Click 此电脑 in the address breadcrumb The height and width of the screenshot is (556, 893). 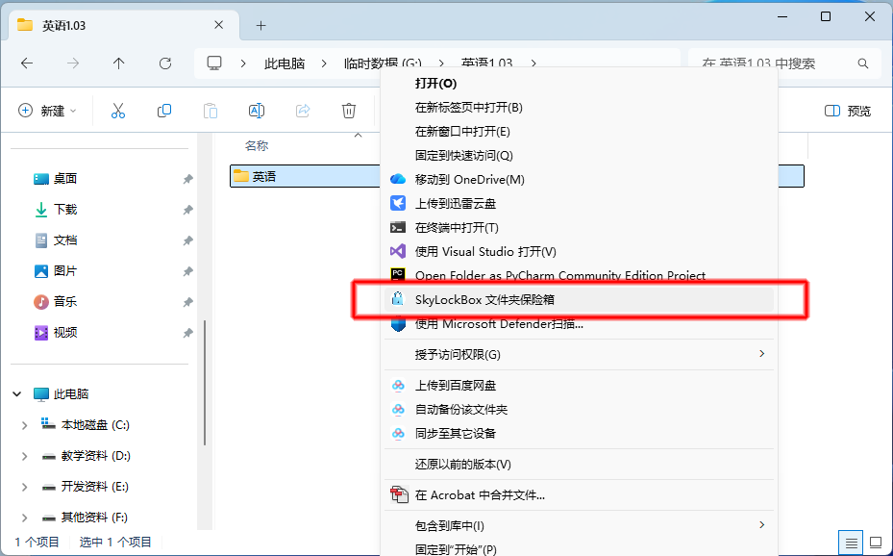pyautogui.click(x=285, y=63)
